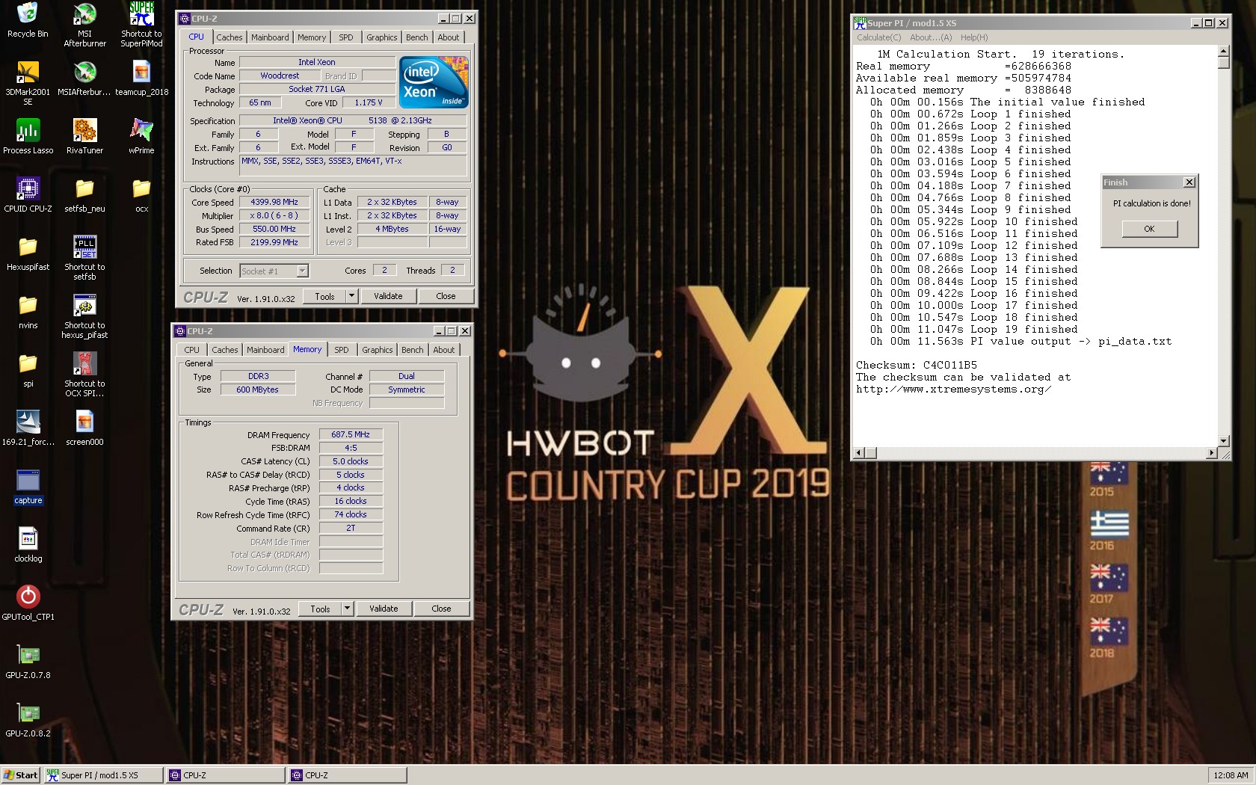Click the clock showing 12:08 AM
Viewport: 1256px width, 785px height.
coord(1231,775)
